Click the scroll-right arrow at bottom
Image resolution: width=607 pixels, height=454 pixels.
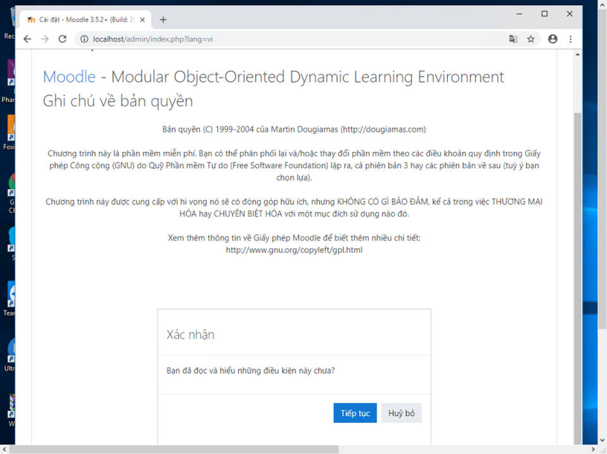[592, 450]
